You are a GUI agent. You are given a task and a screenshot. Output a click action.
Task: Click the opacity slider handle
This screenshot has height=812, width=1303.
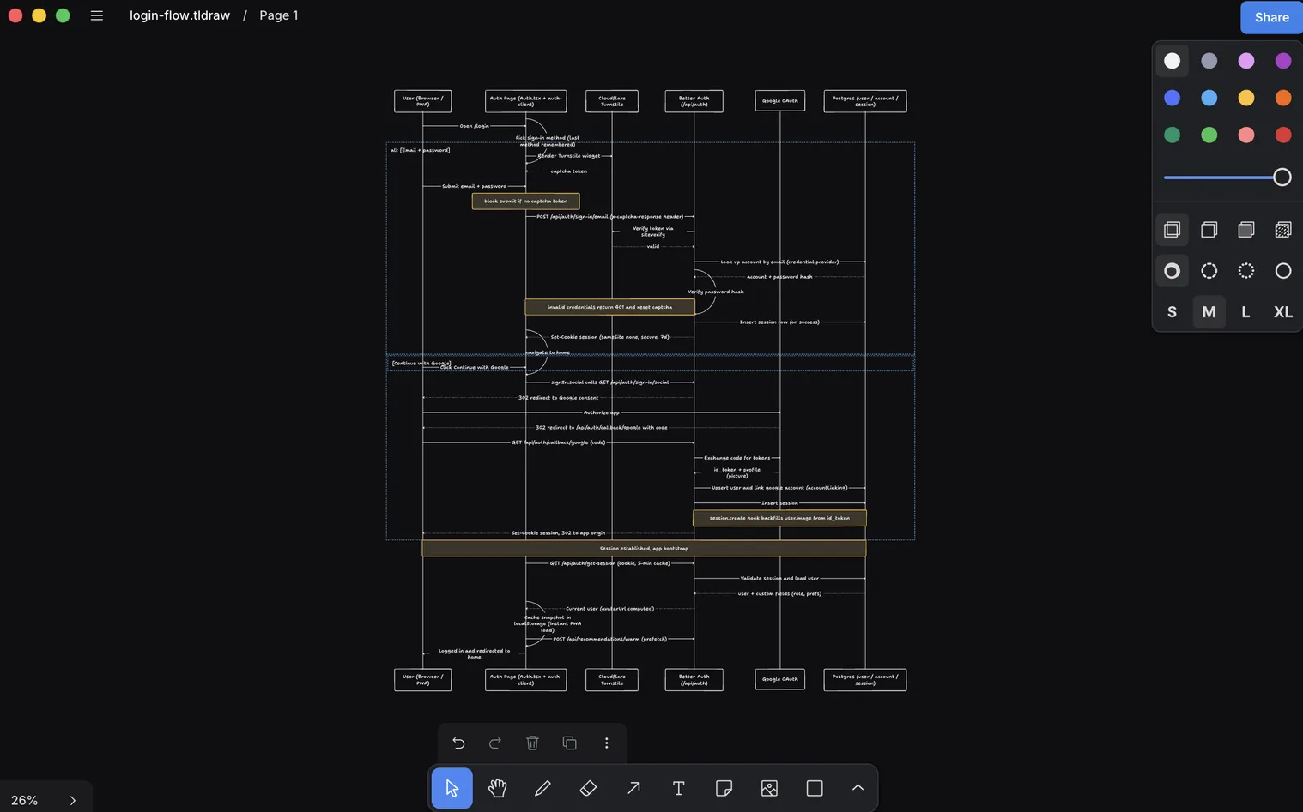1282,177
